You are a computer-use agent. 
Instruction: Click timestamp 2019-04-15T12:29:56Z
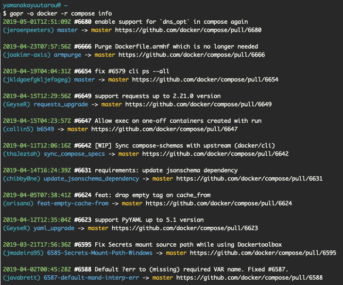37,96
